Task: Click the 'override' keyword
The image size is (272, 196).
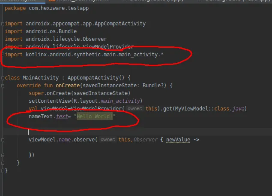Action: click(x=29, y=86)
